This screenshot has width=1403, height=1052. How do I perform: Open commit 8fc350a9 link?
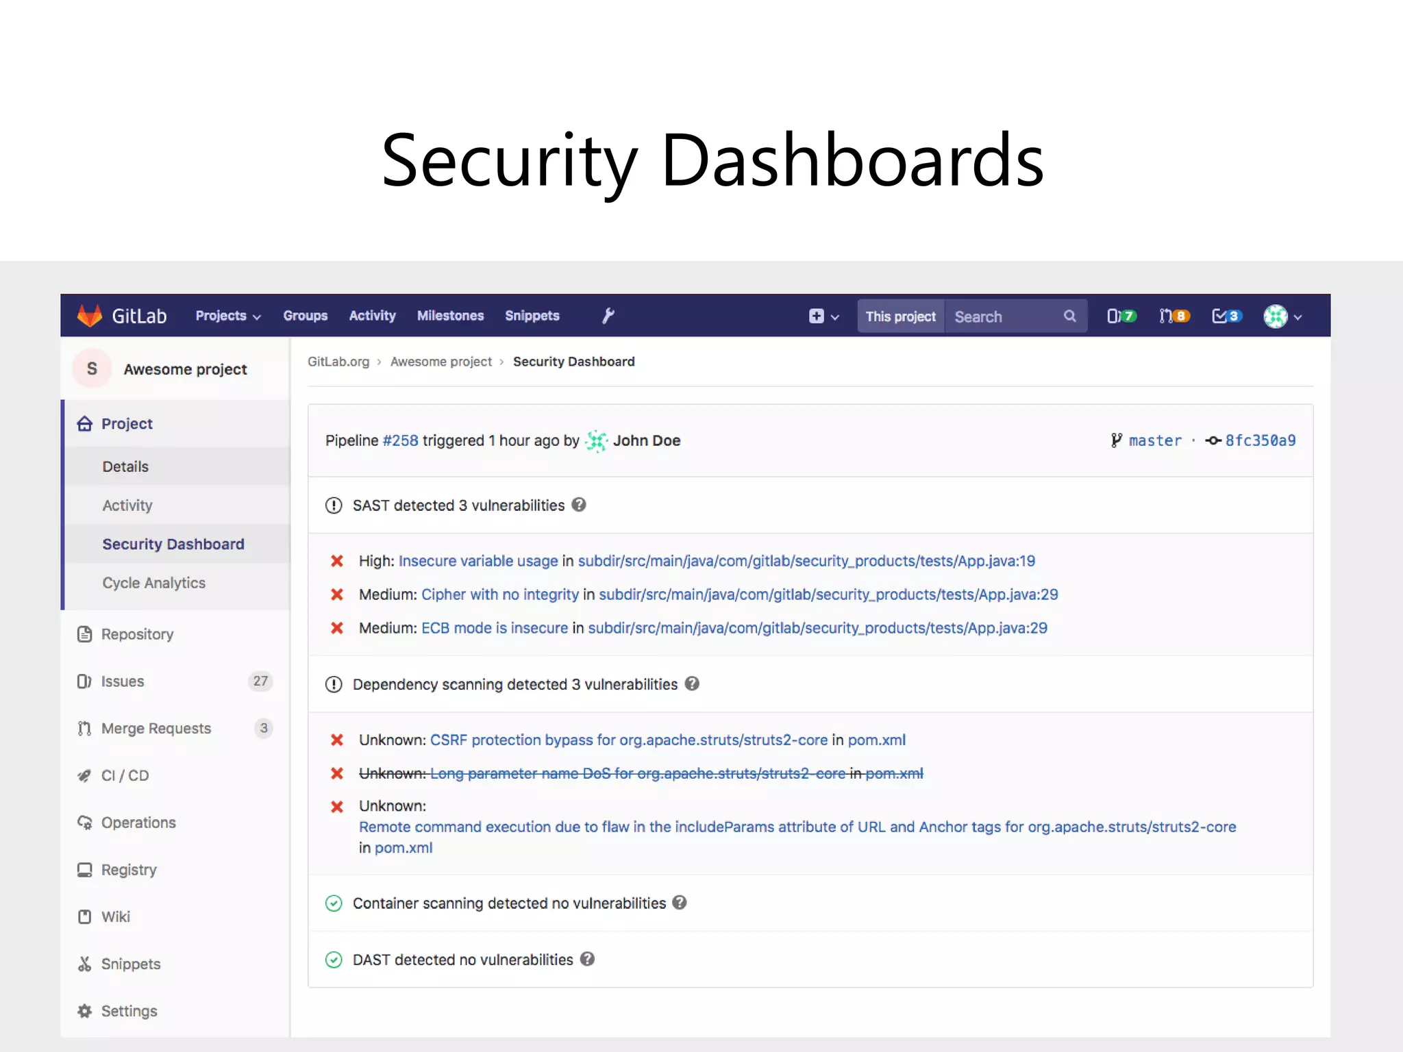1261,440
